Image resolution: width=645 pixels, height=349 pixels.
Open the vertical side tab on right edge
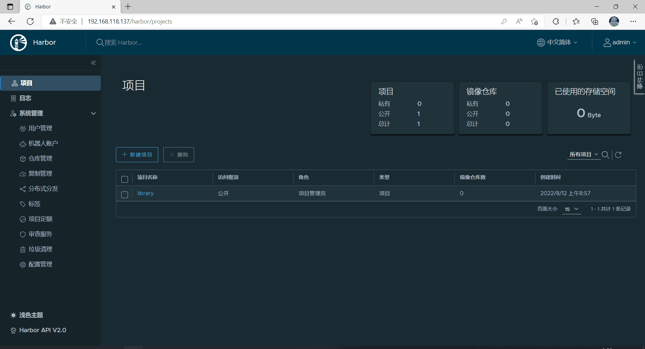639,77
